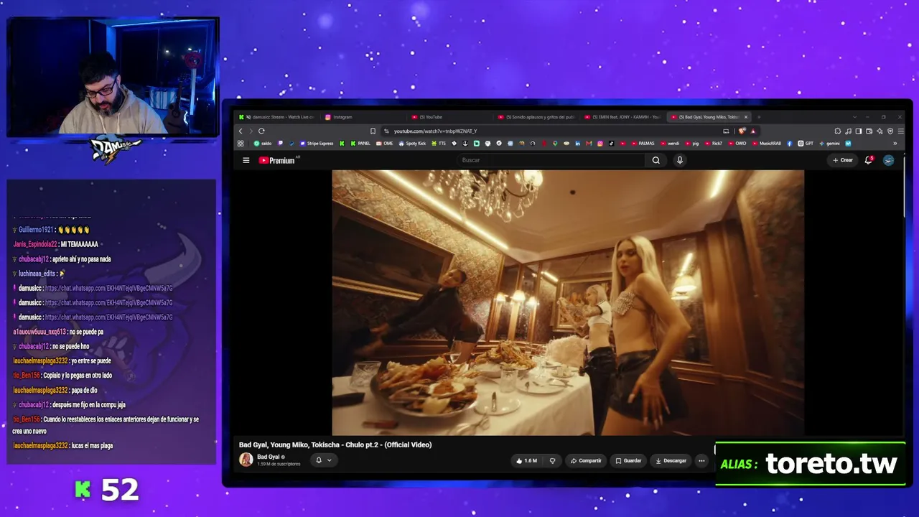Open the MusicARAB bookmark
The image size is (919, 517).
[x=767, y=144]
